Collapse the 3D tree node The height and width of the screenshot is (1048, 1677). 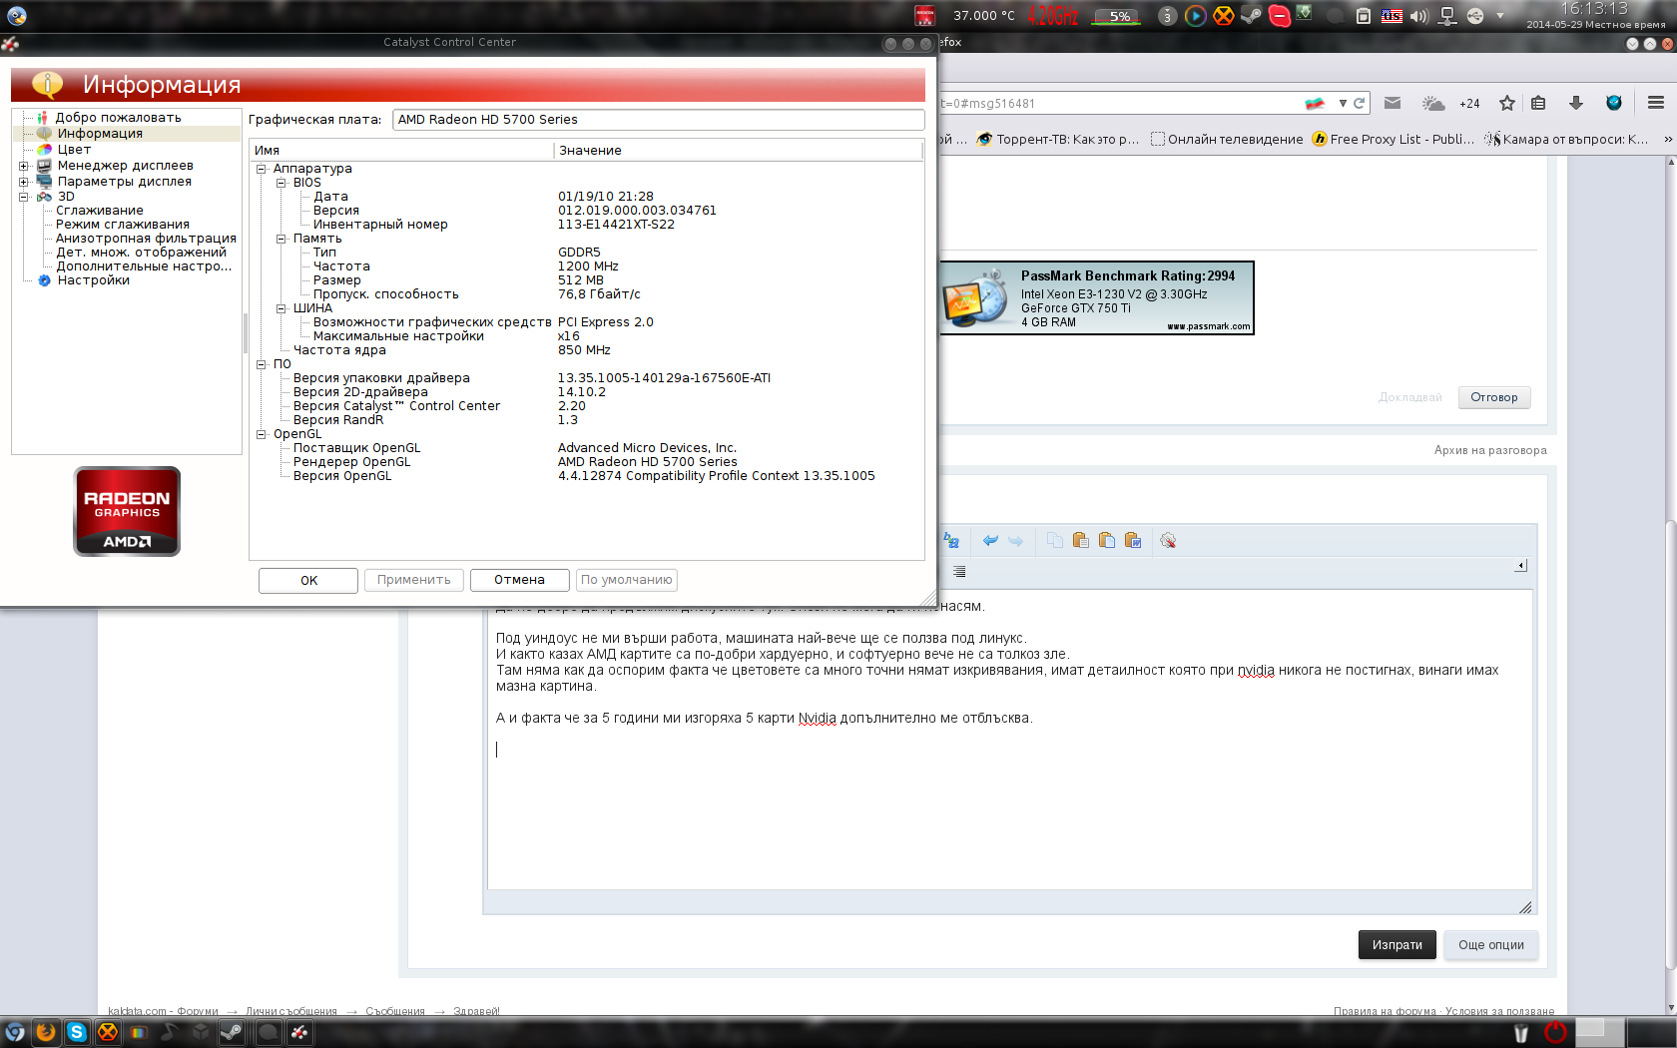coord(24,197)
